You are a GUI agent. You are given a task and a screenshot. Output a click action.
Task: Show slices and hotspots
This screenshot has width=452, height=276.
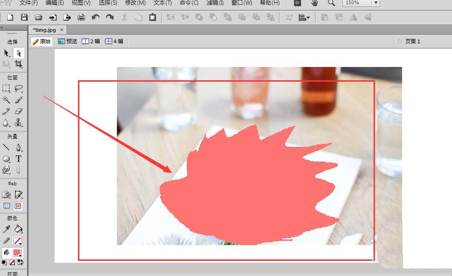click(x=18, y=206)
